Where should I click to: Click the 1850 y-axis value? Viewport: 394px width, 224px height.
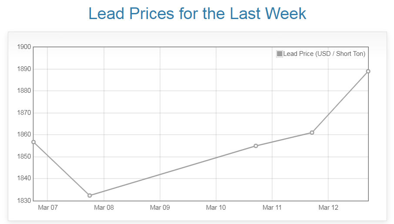coord(23,156)
